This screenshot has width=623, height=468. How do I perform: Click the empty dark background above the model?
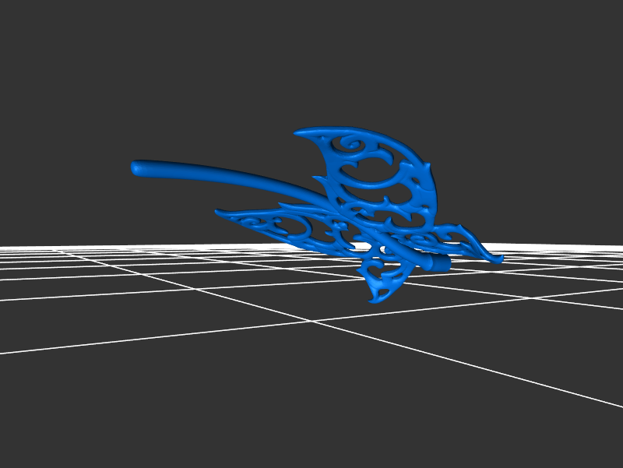(311, 62)
